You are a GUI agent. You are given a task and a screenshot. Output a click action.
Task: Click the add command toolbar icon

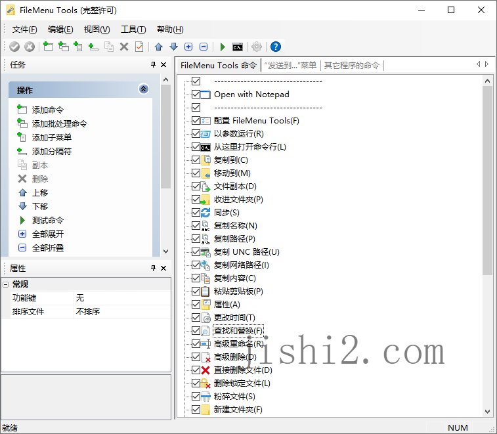point(48,47)
